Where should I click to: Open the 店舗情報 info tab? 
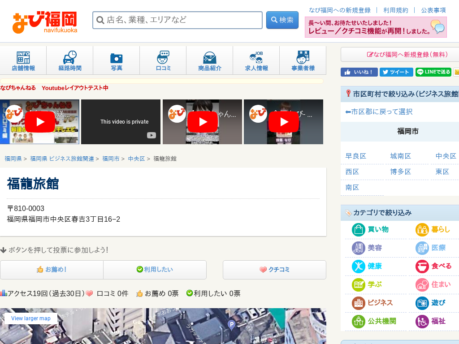tap(23, 60)
